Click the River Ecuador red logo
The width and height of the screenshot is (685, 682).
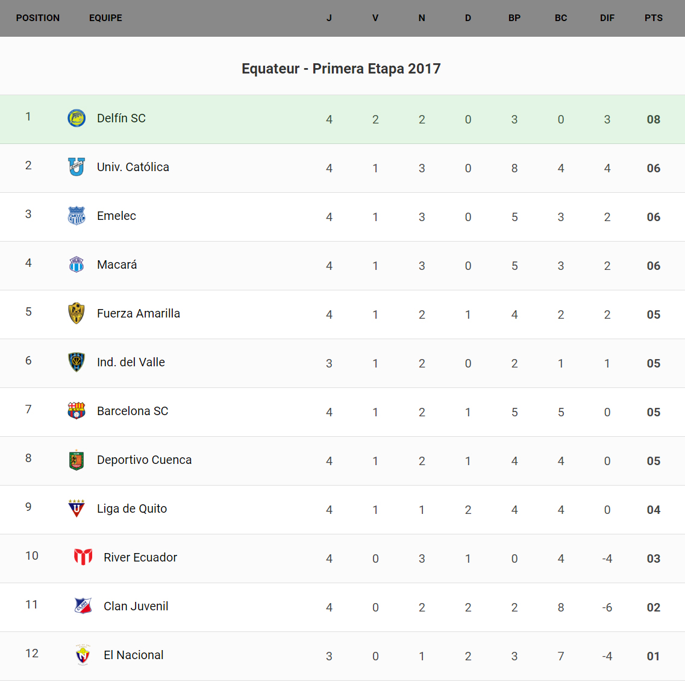[83, 557]
